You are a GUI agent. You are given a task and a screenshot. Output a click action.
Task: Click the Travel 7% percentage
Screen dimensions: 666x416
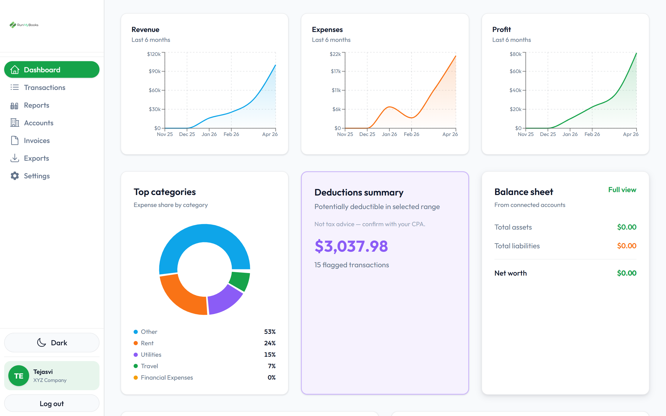[272, 366]
